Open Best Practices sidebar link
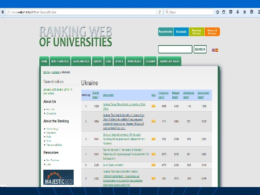This screenshot has width=260, height=195. (53, 160)
